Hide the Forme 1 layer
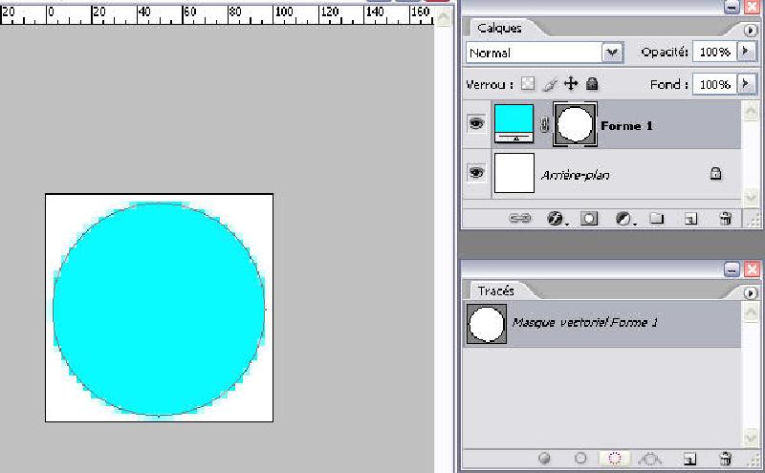Screen dimensions: 765x473 (x=476, y=123)
